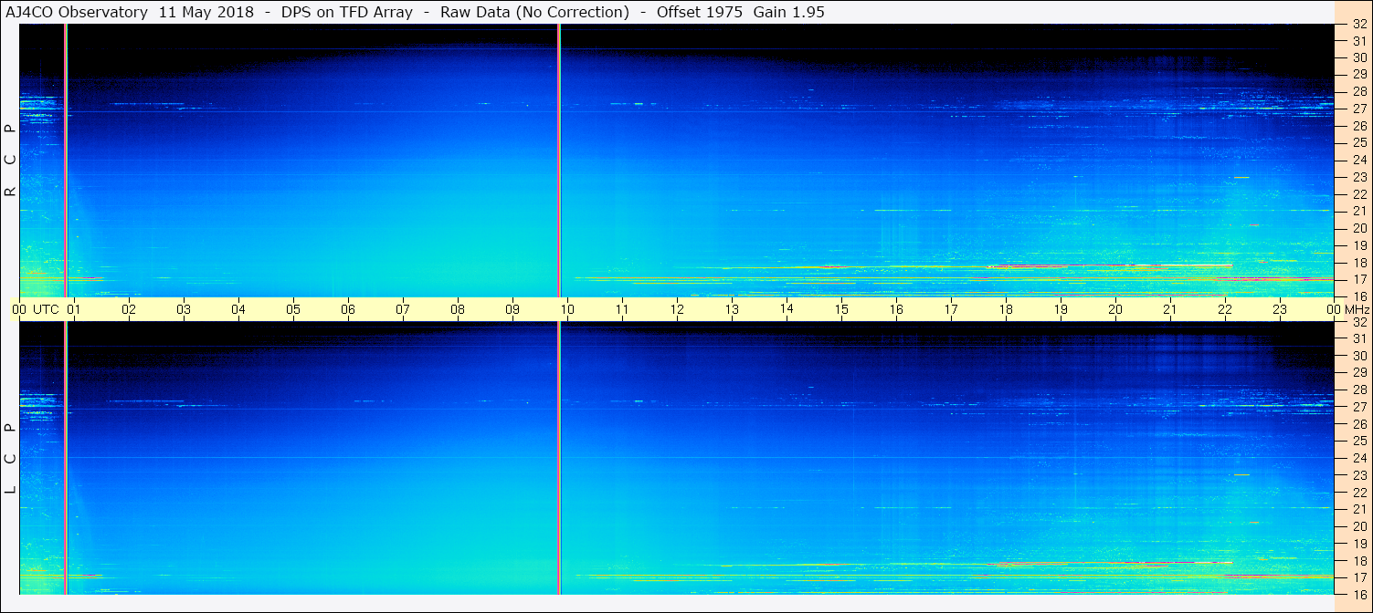The image size is (1373, 613).
Task: Click hour 08 on the UTC time axis
Action: tap(458, 309)
